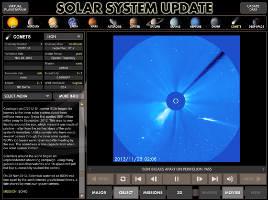This screenshot has width=268, height=200.
Task: Open the Venus planet icon
Action: click(53, 22)
